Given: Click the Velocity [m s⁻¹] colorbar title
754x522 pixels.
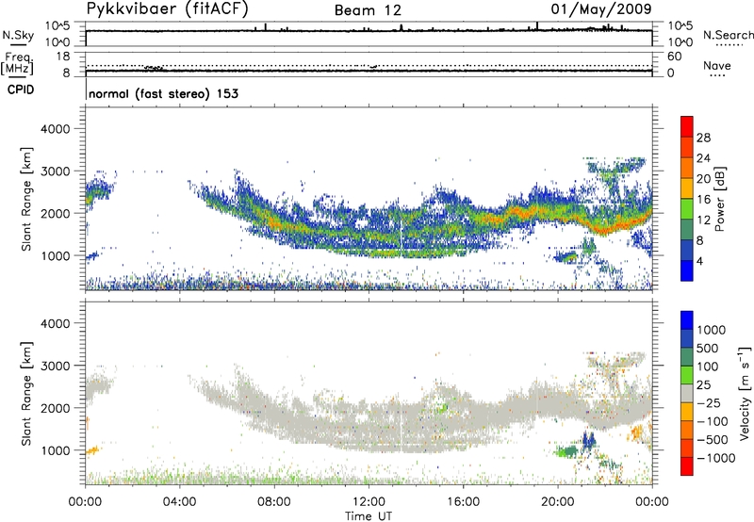Looking at the screenshot, I should 745,393.
